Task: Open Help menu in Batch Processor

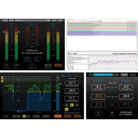Action: [73, 20]
